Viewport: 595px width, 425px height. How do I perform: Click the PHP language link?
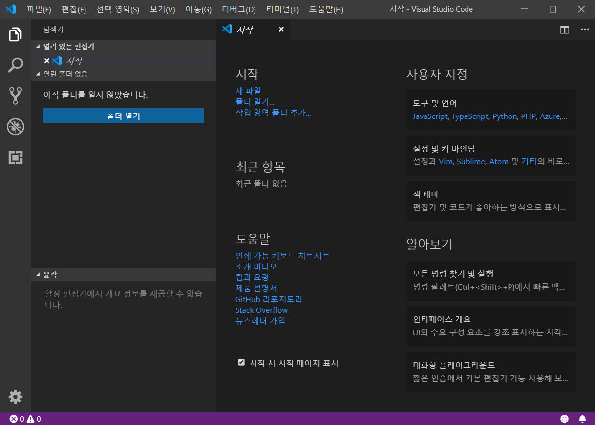[528, 116]
